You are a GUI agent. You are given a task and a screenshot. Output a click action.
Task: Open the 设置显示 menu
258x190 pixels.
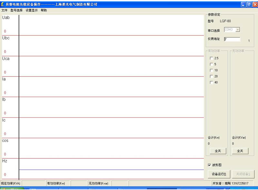32,10
